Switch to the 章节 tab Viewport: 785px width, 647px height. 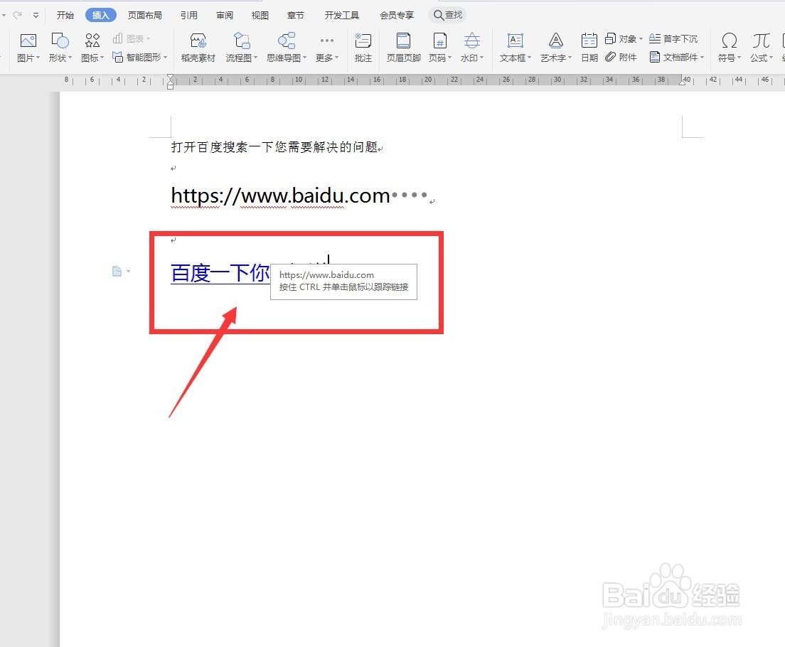pos(295,15)
